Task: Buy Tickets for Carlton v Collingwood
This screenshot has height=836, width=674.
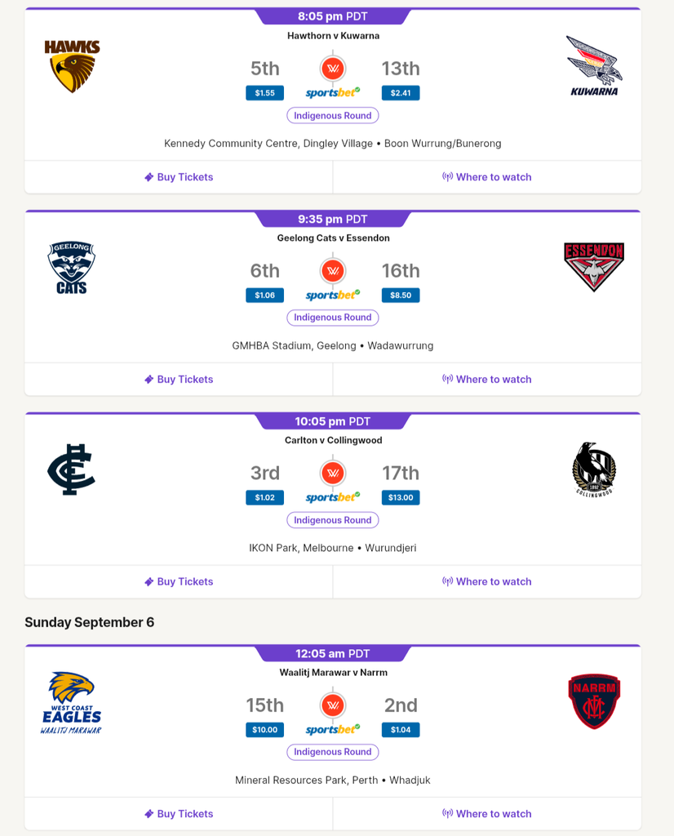Action: coord(179,581)
